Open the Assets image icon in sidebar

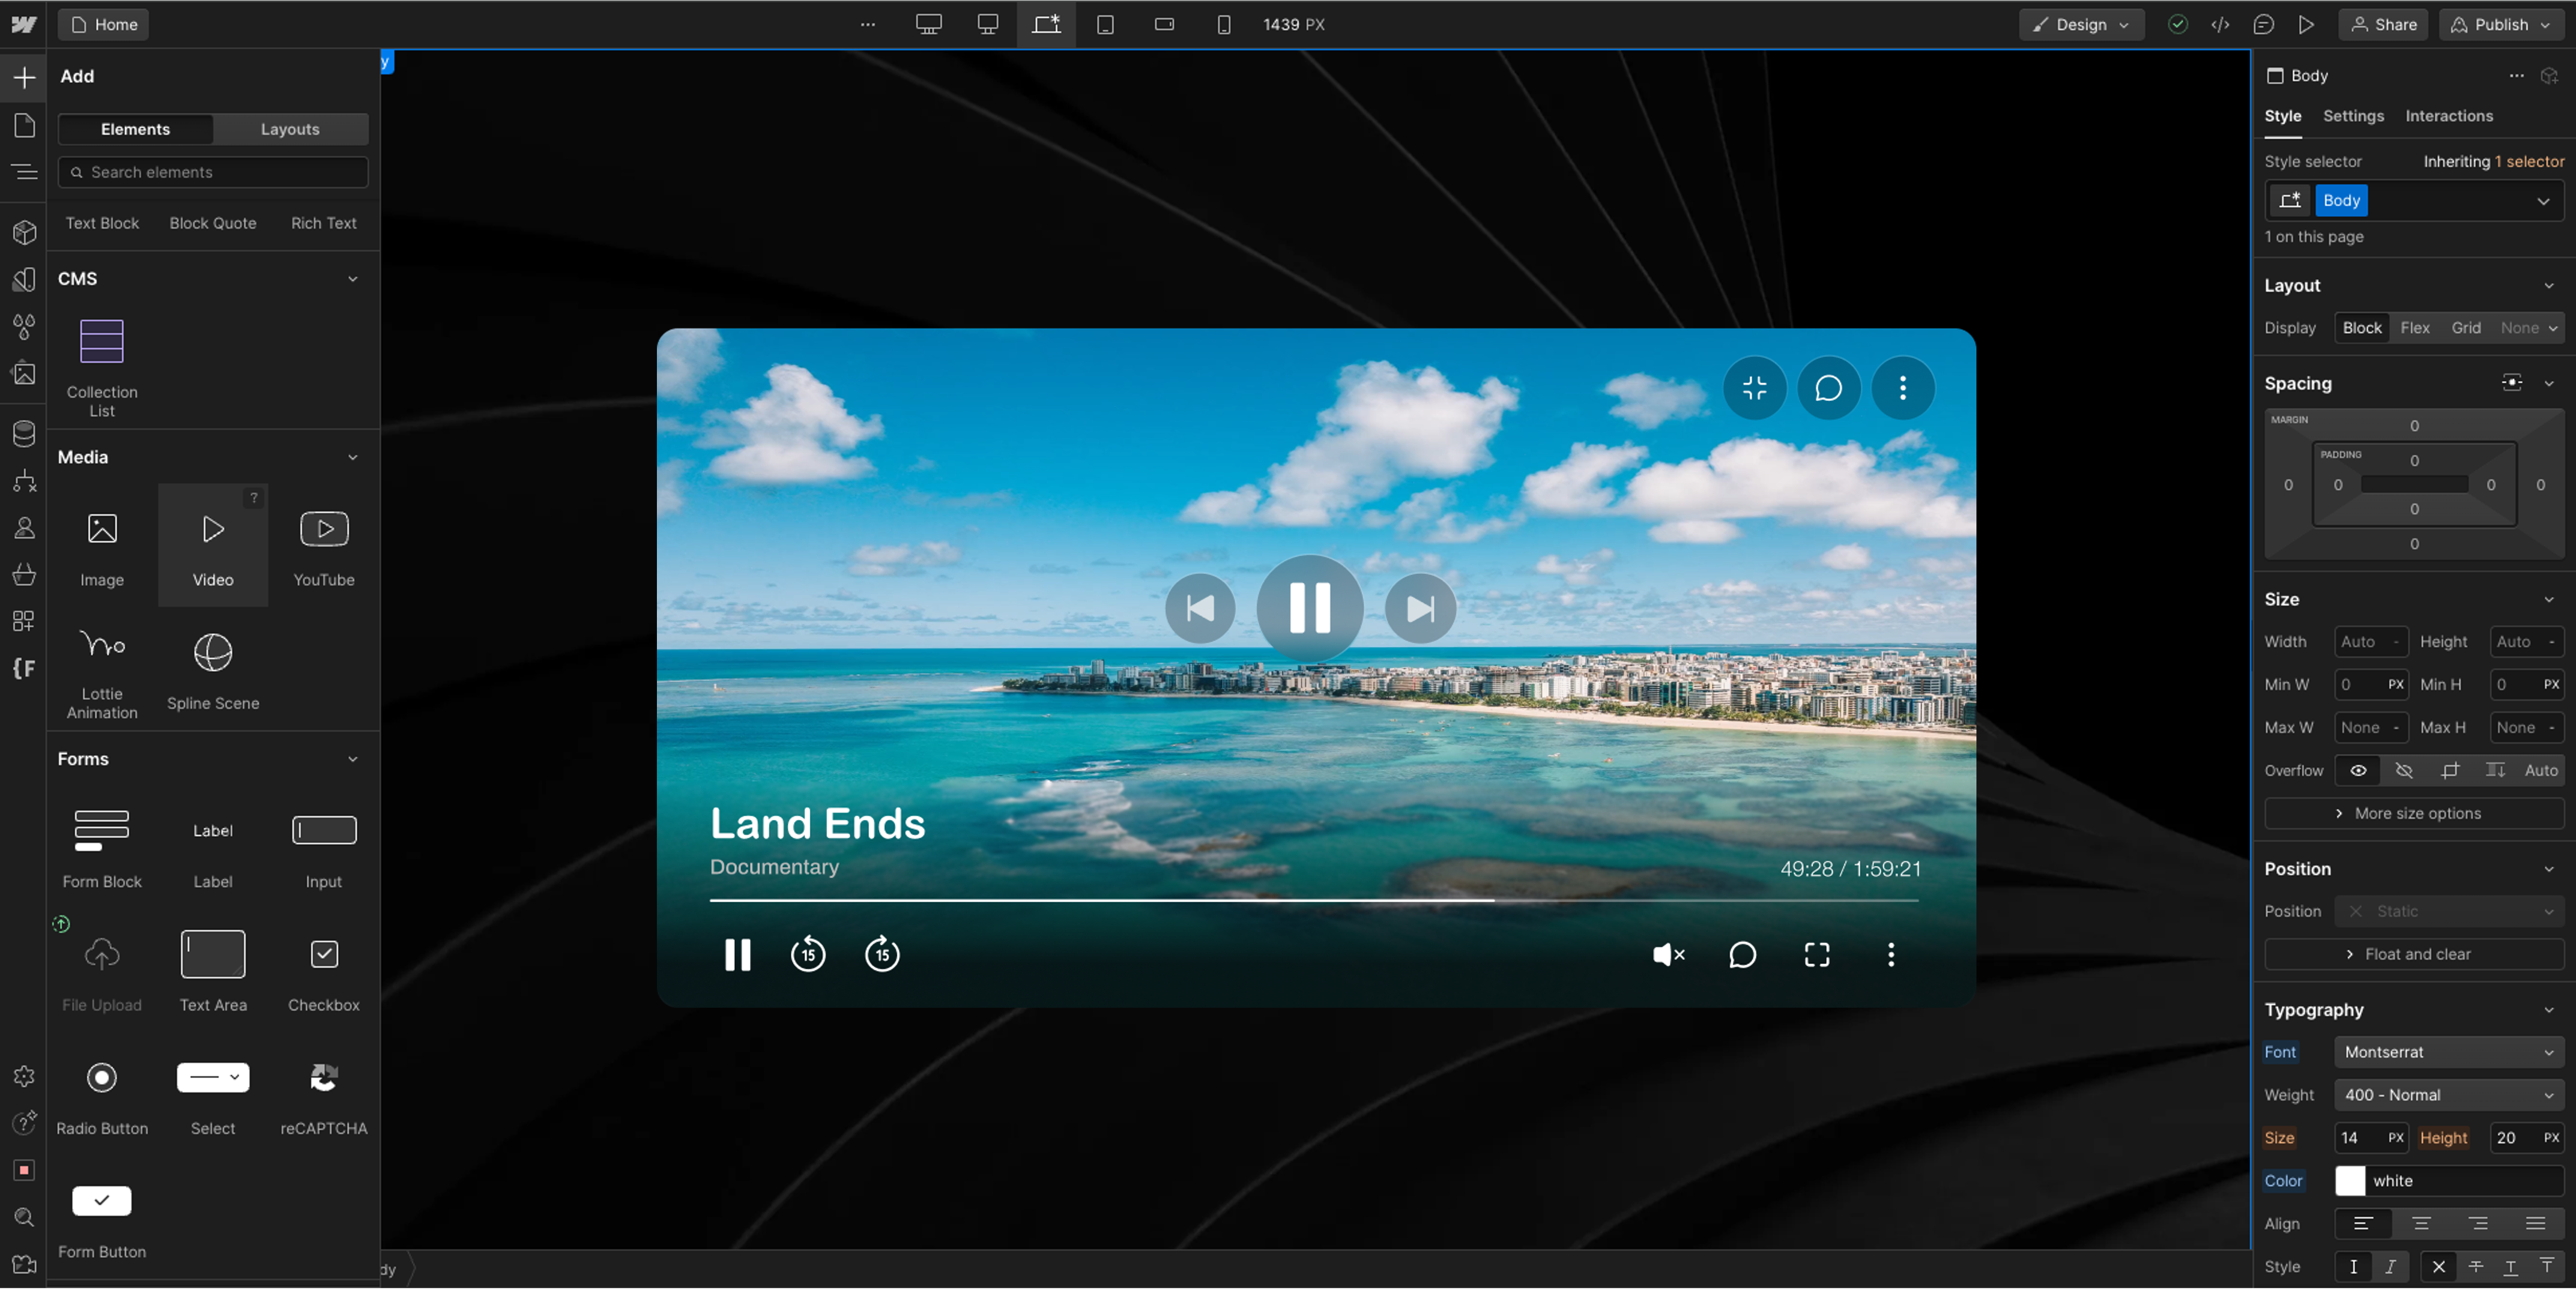point(24,374)
